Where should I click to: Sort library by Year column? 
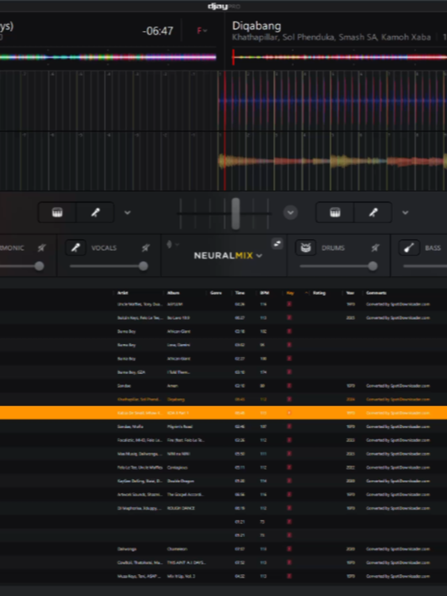[x=350, y=293]
